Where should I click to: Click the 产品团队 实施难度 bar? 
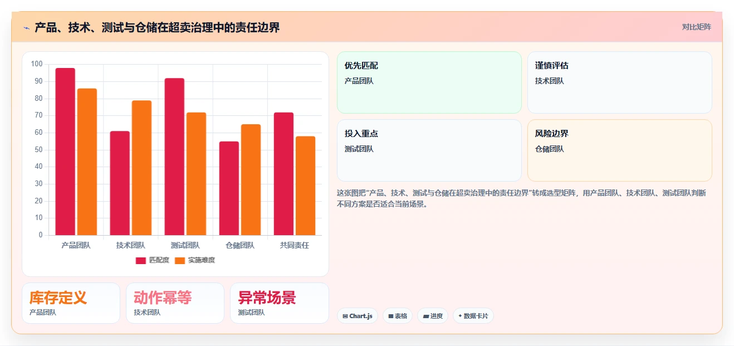click(x=87, y=162)
